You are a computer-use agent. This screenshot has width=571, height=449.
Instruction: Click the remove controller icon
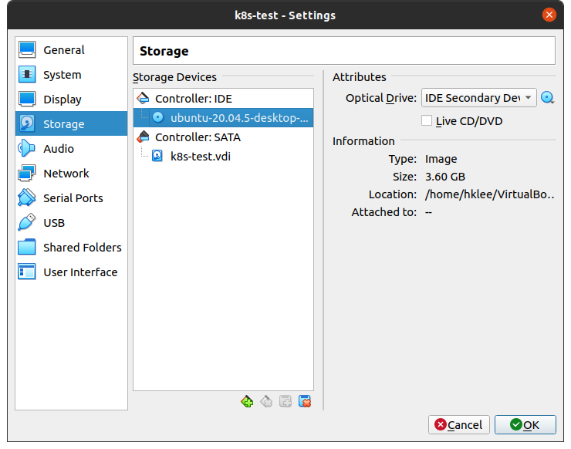266,402
